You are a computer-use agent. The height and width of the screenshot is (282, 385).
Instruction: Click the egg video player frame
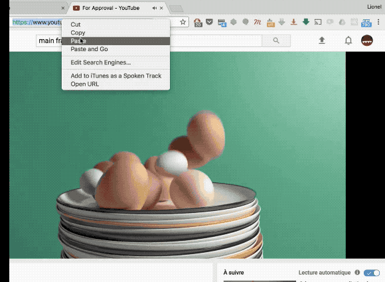(x=177, y=155)
